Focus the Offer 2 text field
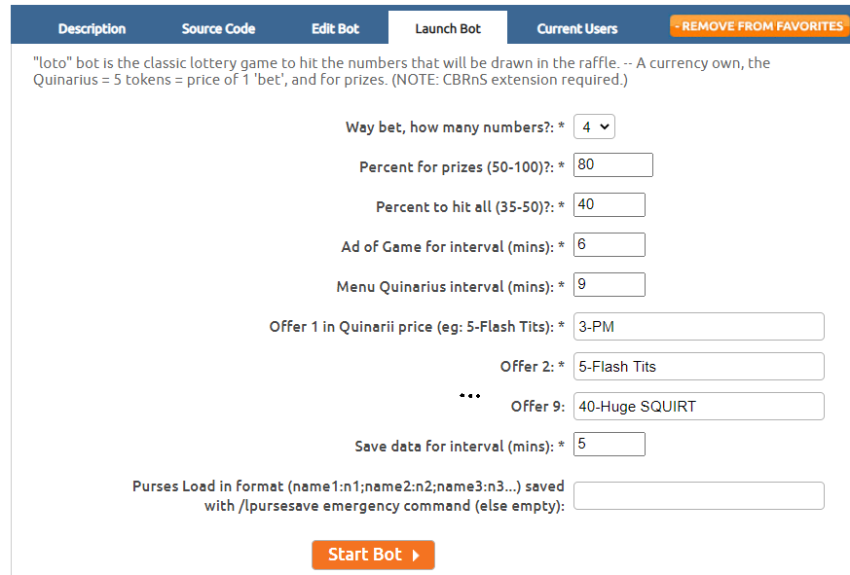Image resolution: width=850 pixels, height=575 pixels. pos(698,366)
